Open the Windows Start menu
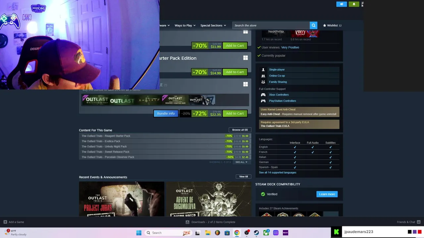Viewport: 424px width, 238px height. click(139, 233)
